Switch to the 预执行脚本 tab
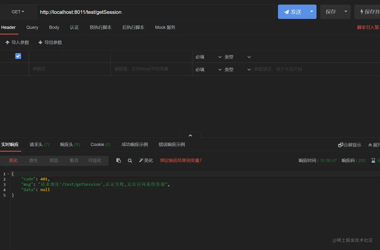The height and width of the screenshot is (250, 380). point(101,27)
